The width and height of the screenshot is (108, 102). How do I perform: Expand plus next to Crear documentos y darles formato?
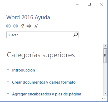coord(8,82)
